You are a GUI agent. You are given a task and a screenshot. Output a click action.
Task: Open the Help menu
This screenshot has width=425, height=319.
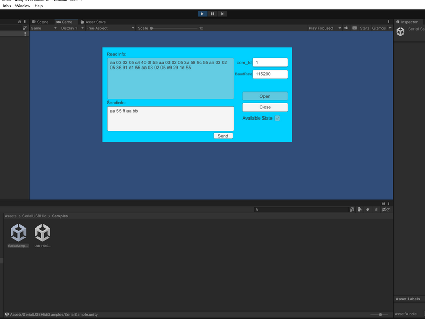click(39, 6)
